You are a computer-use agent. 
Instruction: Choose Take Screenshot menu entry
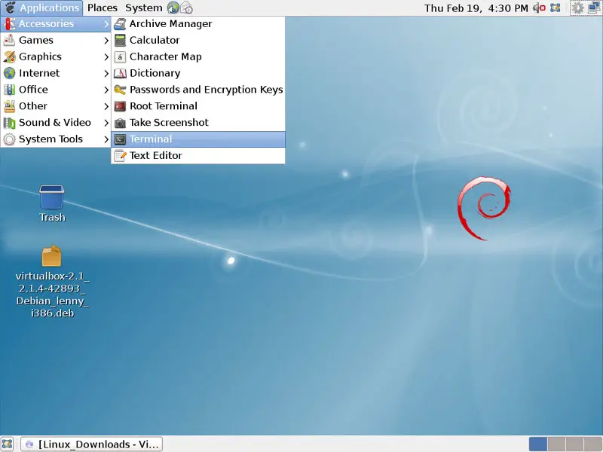coord(198,123)
